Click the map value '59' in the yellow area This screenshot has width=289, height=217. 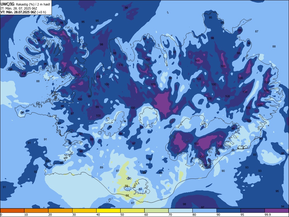pos(126,186)
